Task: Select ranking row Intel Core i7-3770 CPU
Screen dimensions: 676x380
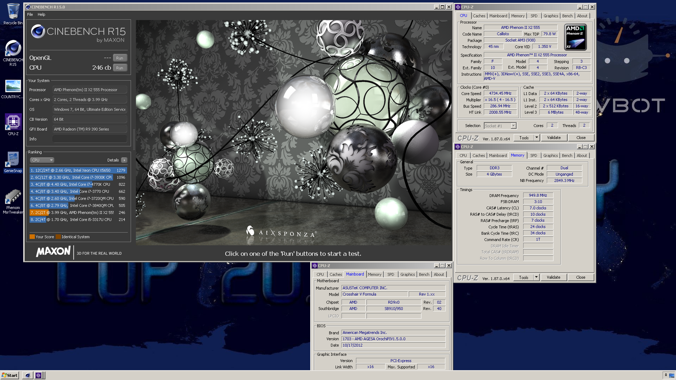Action: pos(78,191)
